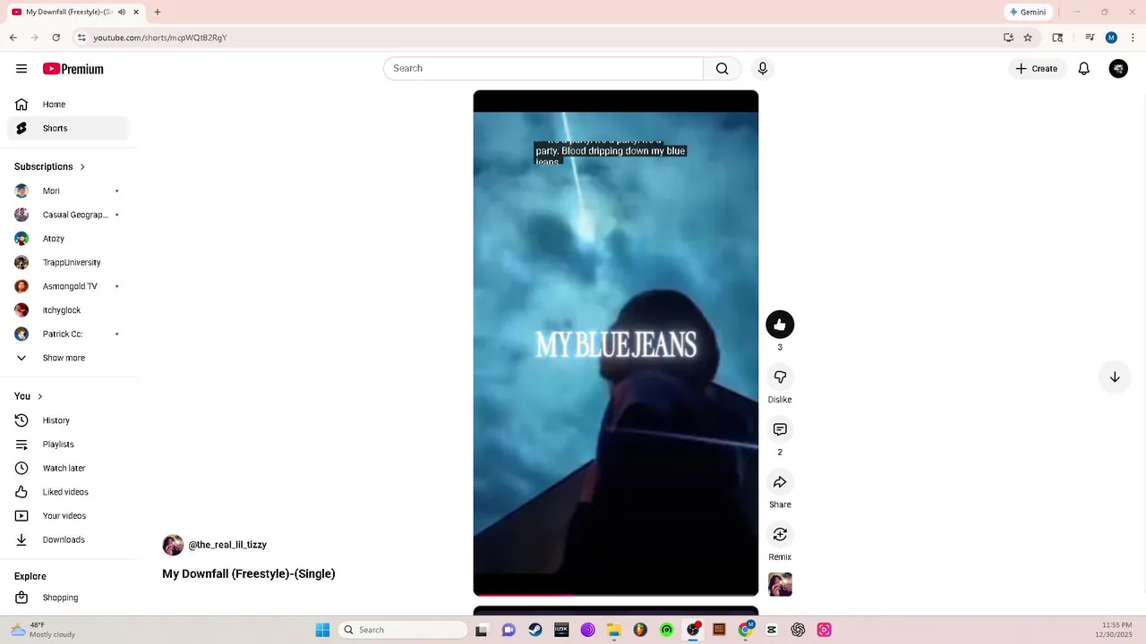This screenshot has width=1146, height=644.
Task: Install app icon in address bar
Action: tap(1008, 38)
